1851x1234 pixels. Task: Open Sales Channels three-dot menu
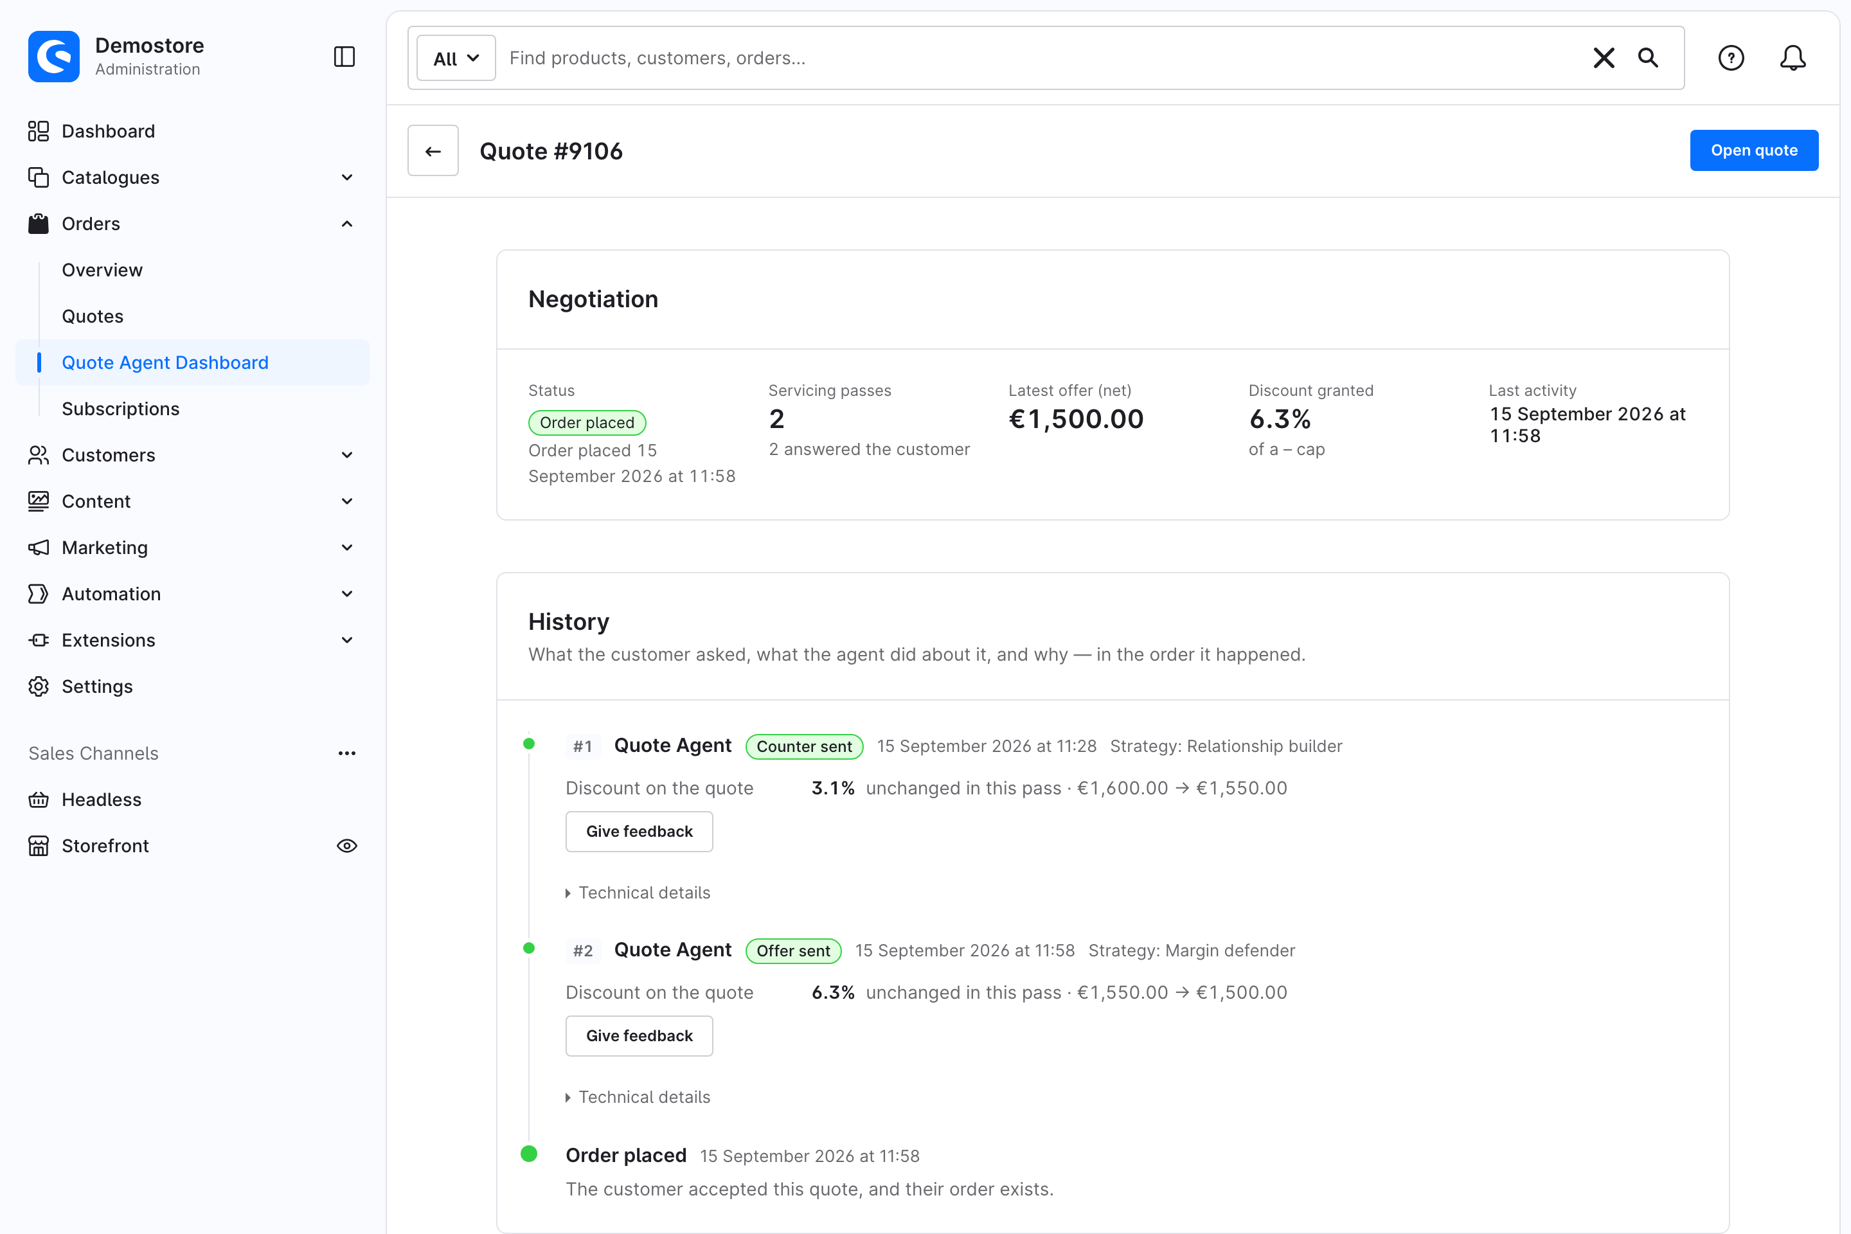tap(347, 754)
